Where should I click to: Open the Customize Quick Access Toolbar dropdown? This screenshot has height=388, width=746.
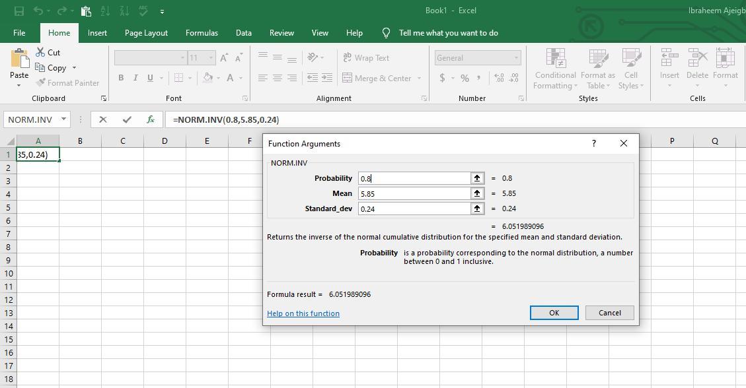click(162, 11)
